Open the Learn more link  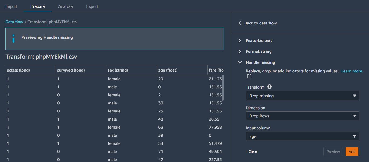point(352,71)
